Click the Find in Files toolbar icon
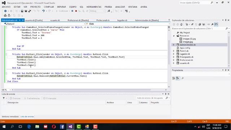The image size is (231, 130). coord(109,11)
